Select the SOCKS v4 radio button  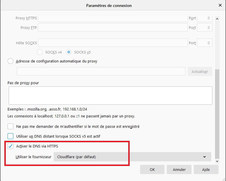click(x=40, y=52)
